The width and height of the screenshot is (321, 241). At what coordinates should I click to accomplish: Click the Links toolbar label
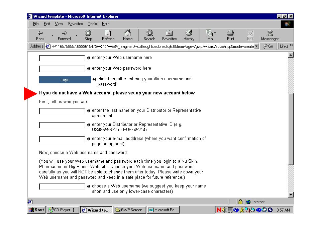coord(284,46)
